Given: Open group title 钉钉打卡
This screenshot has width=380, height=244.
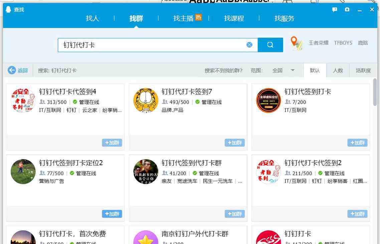Looking at the screenshot, I should pos(298,234).
